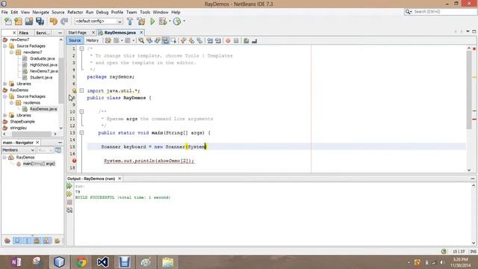The width and height of the screenshot is (478, 269).
Task: Open the Navigate menu
Action: click(40, 12)
